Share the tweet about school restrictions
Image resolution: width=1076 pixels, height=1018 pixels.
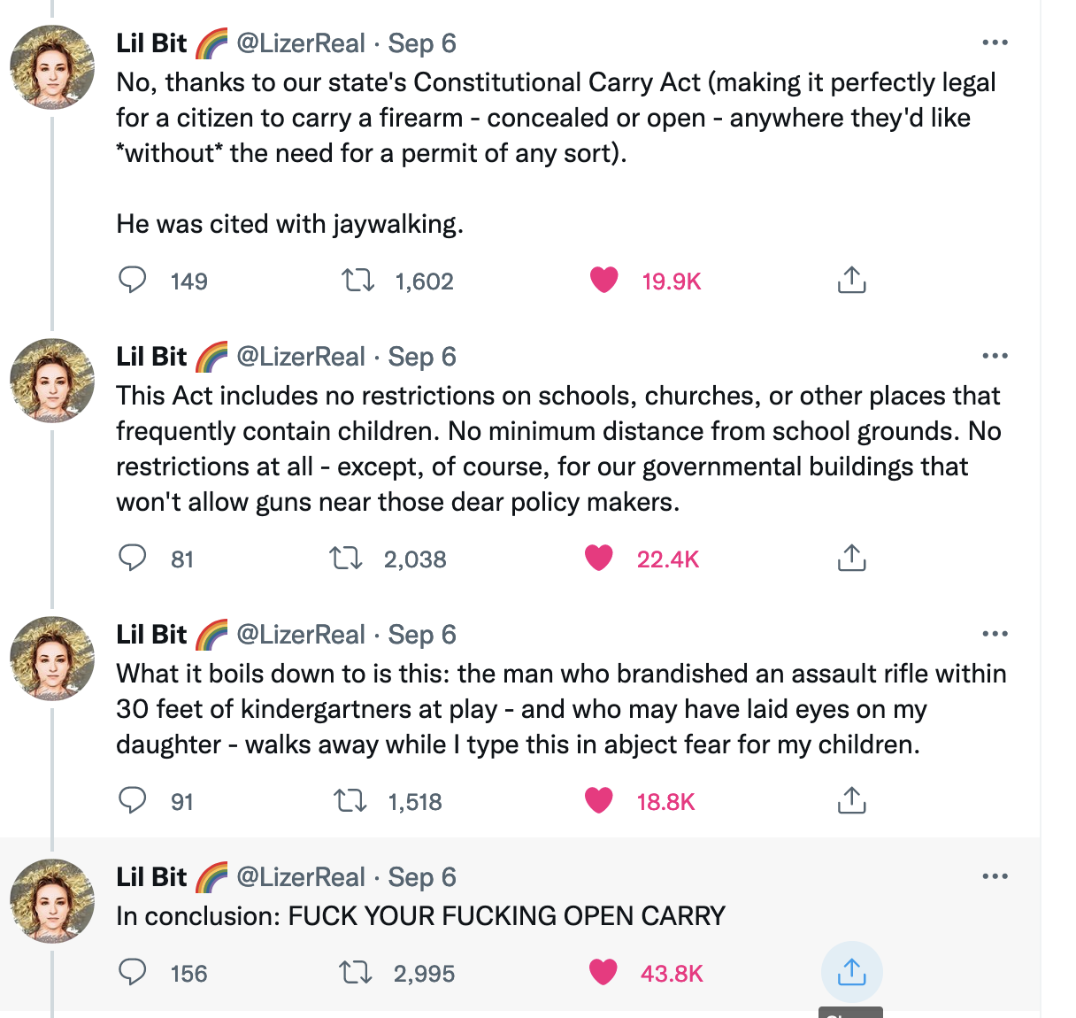pyautogui.click(x=851, y=559)
